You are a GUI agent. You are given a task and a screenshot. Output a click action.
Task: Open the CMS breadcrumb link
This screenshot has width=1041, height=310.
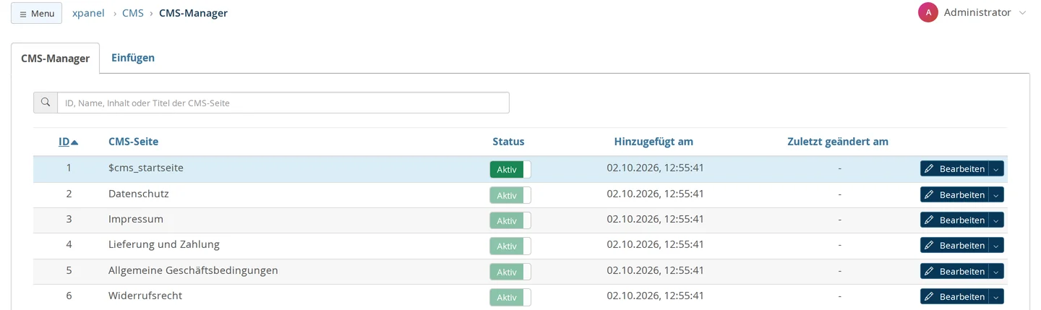click(133, 13)
